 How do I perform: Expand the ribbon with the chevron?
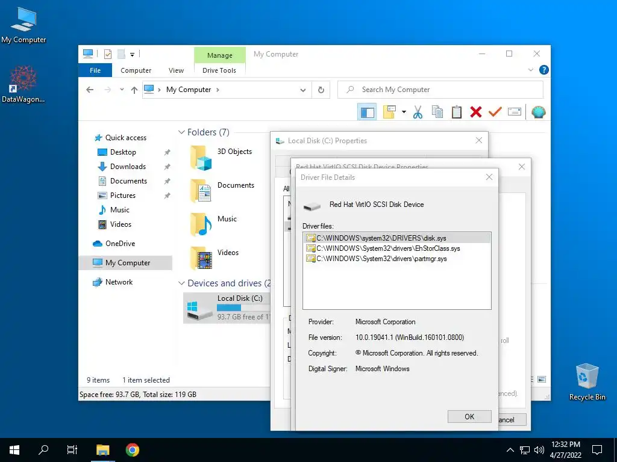(x=530, y=70)
